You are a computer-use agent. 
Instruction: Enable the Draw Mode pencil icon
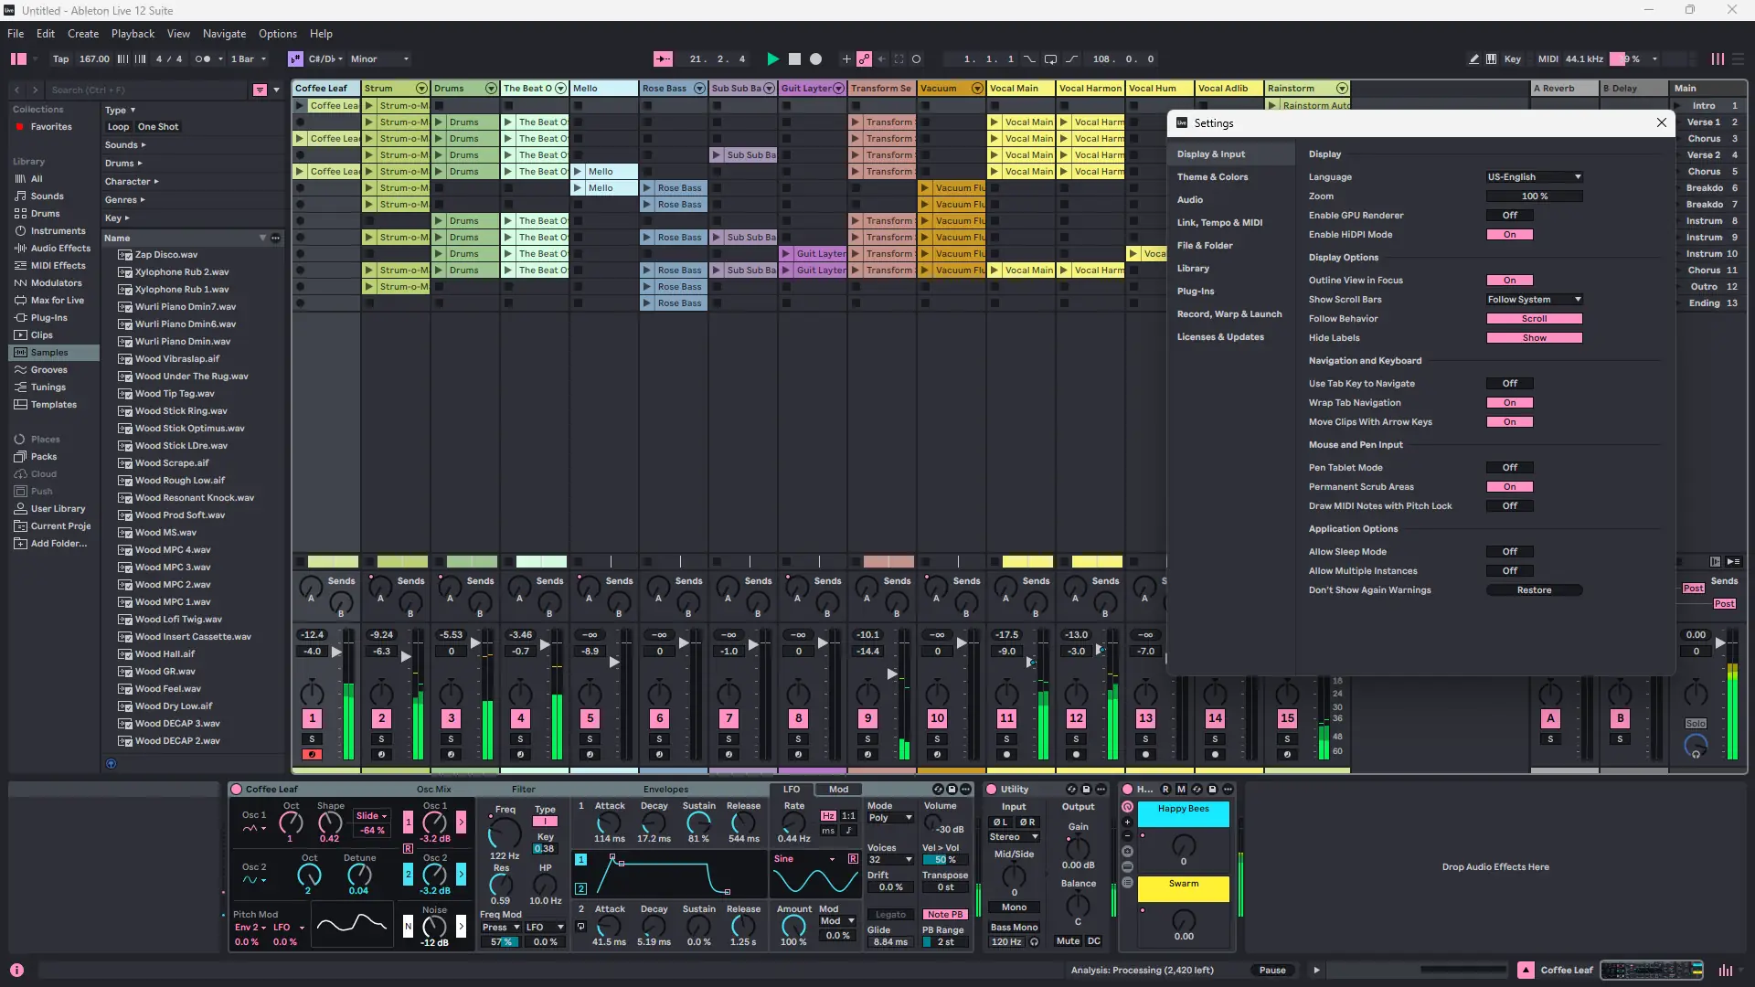tap(1473, 58)
